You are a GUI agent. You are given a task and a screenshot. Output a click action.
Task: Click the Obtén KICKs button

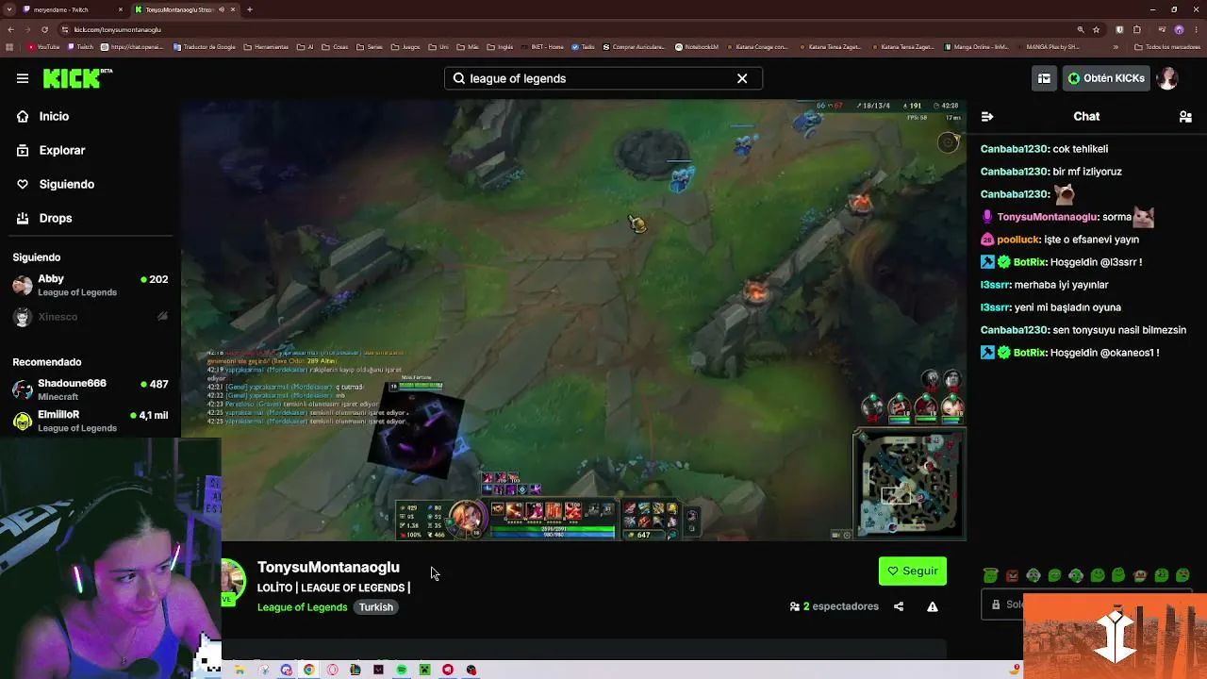(1105, 78)
